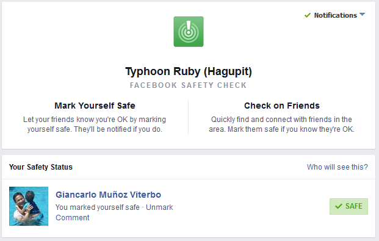This screenshot has height=241, width=379.
Task: Click the green Safety Check alert icon
Action: pyautogui.click(x=189, y=32)
